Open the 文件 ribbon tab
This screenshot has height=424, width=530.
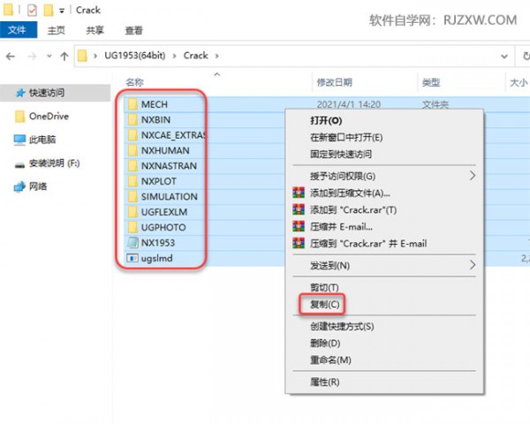18,30
